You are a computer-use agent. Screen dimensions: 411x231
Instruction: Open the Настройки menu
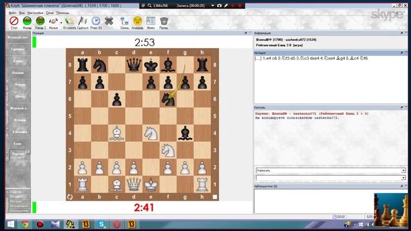(x=35, y=13)
